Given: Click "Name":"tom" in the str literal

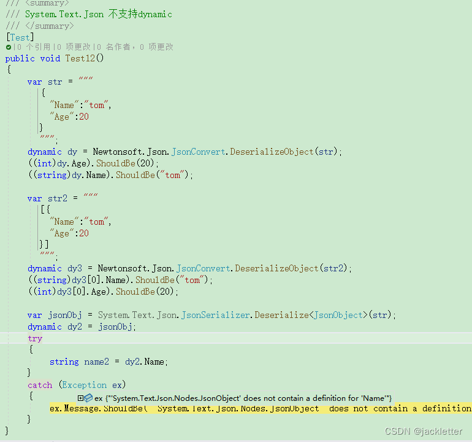Looking at the screenshot, I should point(80,105).
